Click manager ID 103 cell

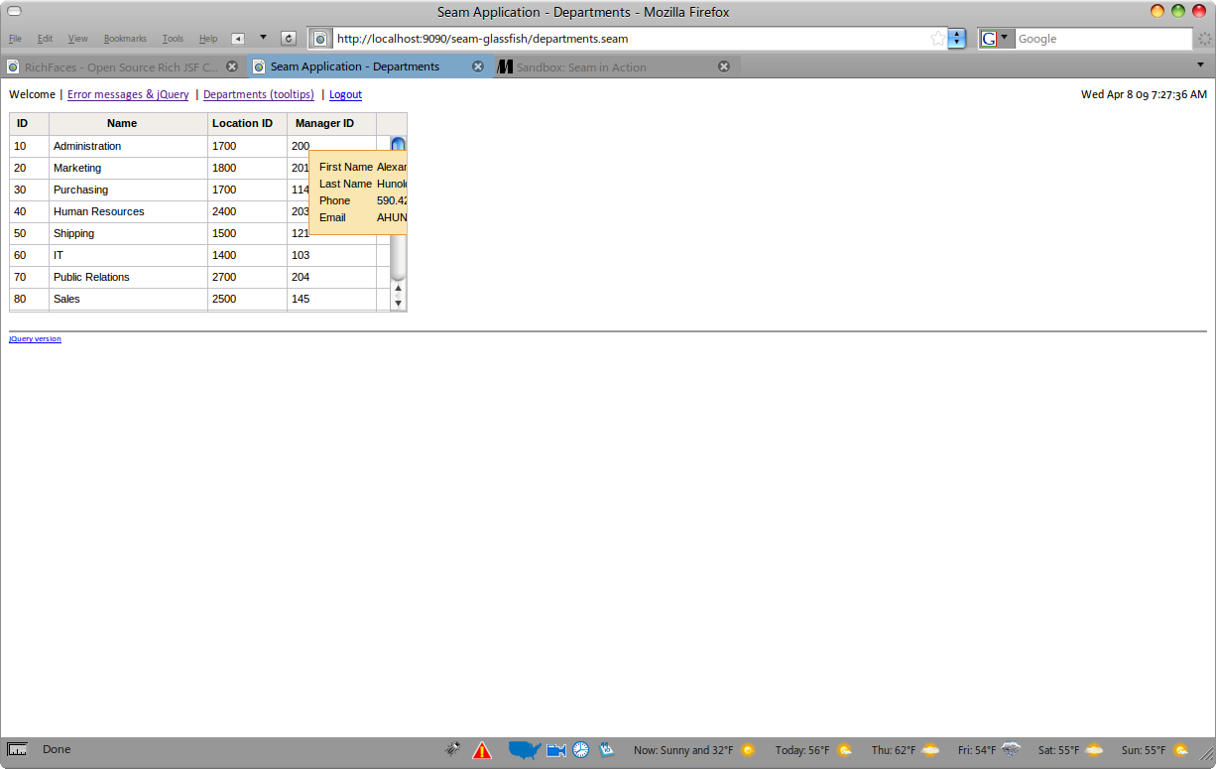[331, 255]
